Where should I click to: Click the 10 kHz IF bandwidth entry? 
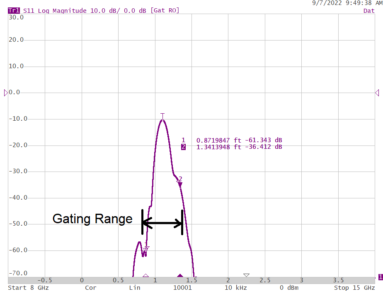click(236, 288)
